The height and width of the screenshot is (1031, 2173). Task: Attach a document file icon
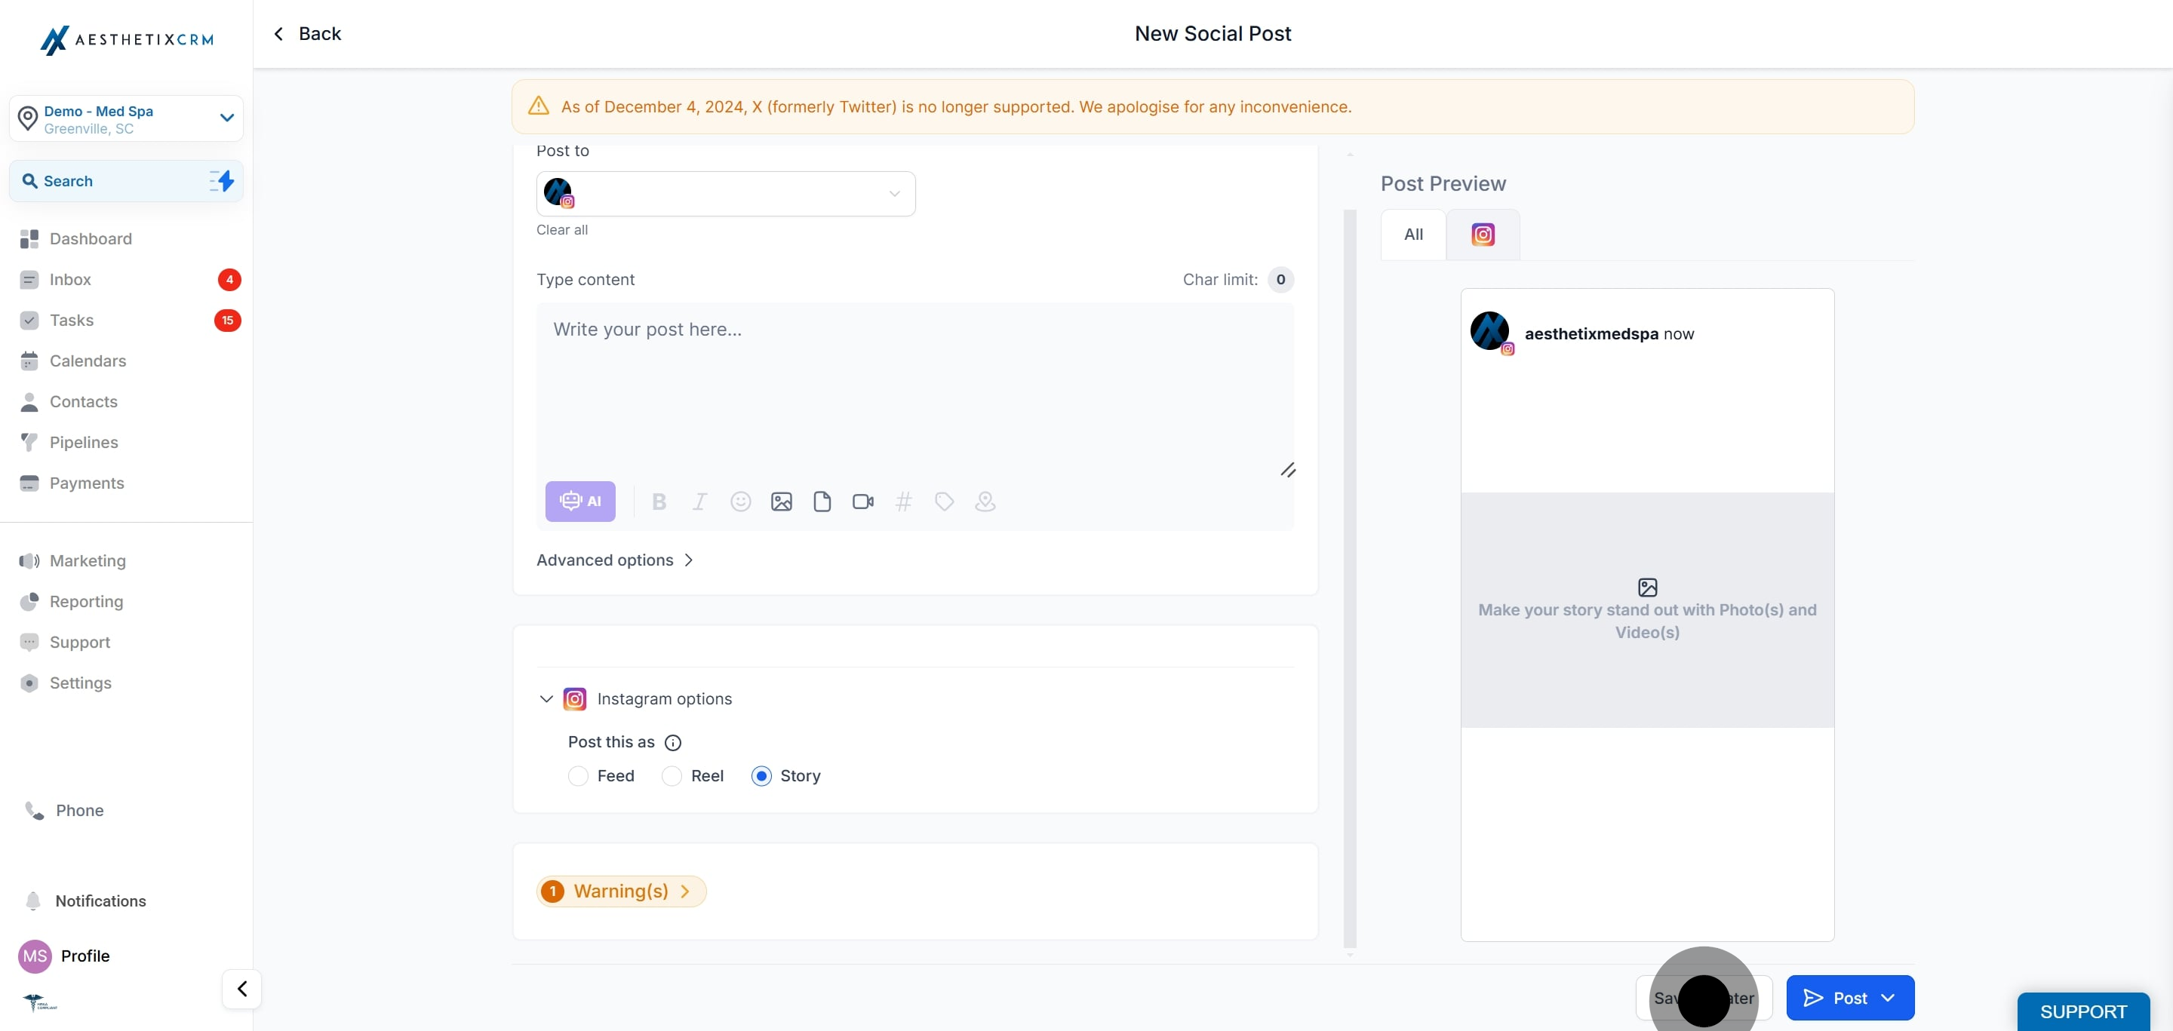tap(822, 502)
